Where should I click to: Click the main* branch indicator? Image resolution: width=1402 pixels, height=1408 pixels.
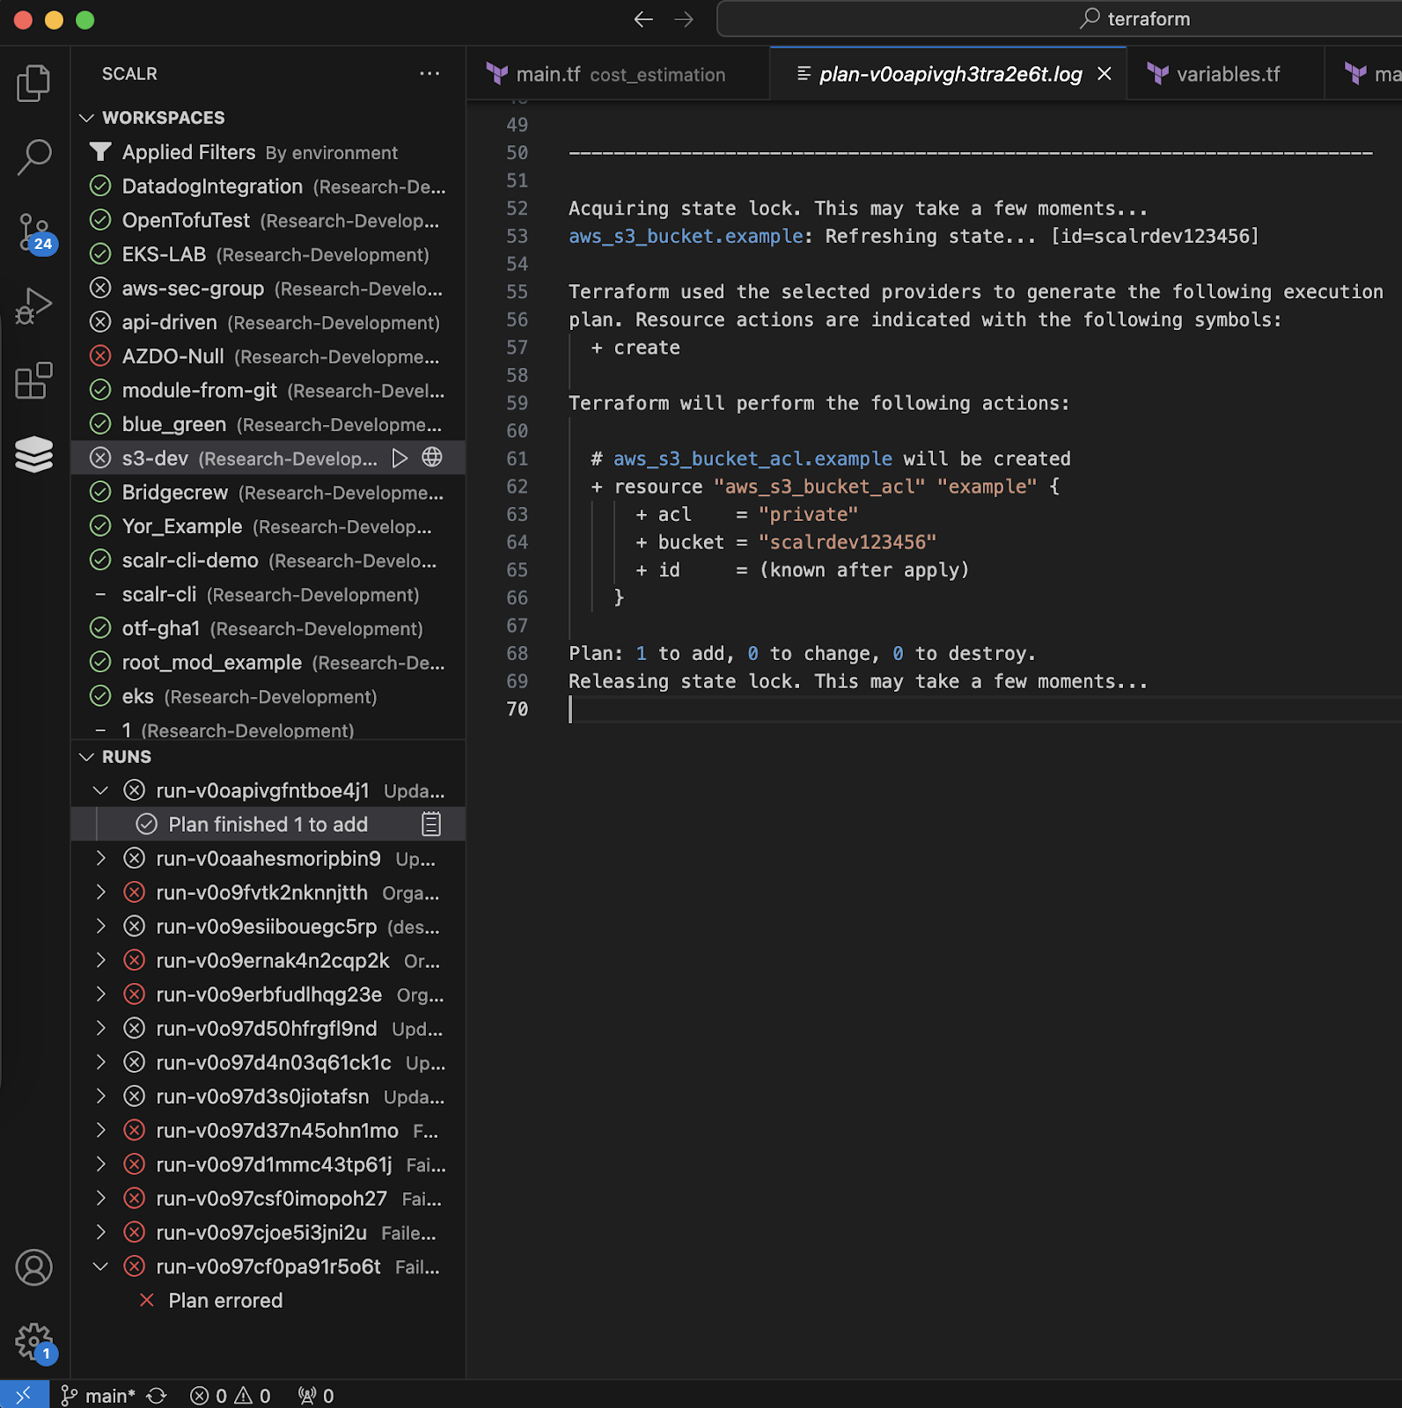tap(98, 1396)
